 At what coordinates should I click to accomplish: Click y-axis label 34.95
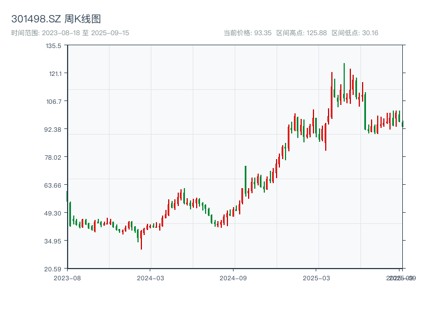(53, 241)
